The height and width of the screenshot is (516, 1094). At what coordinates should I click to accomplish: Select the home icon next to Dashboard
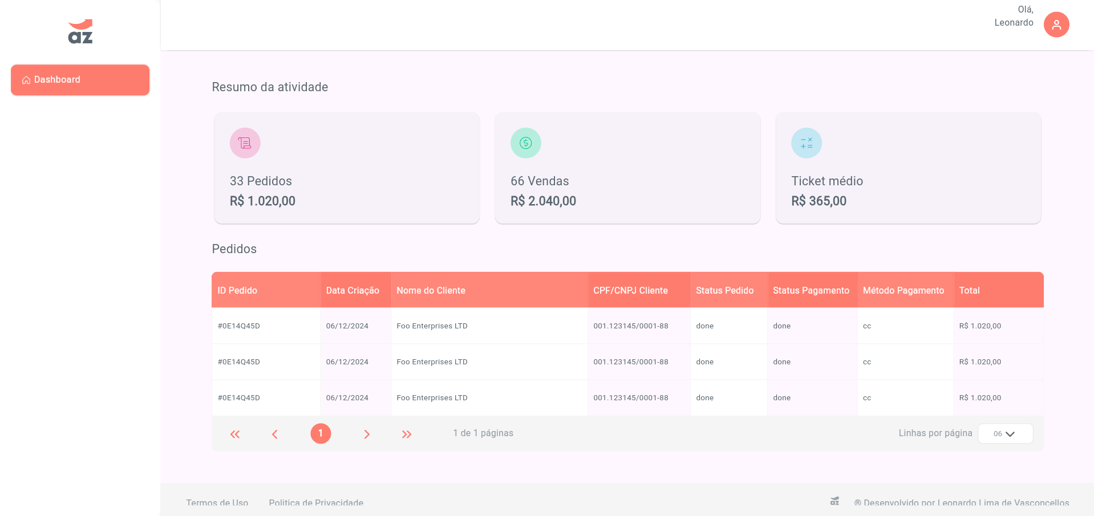pos(25,80)
